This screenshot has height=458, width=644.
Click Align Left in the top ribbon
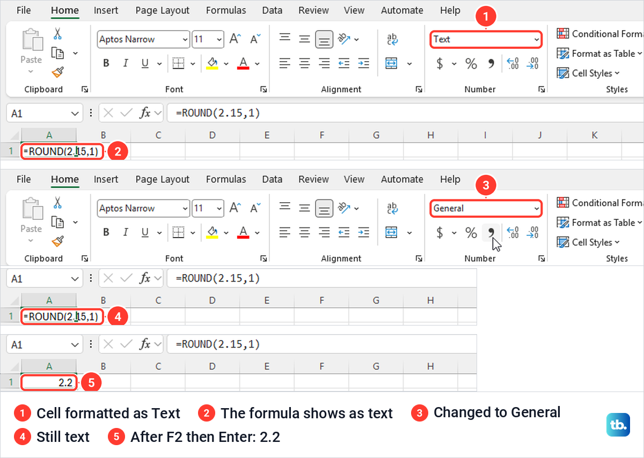285,63
